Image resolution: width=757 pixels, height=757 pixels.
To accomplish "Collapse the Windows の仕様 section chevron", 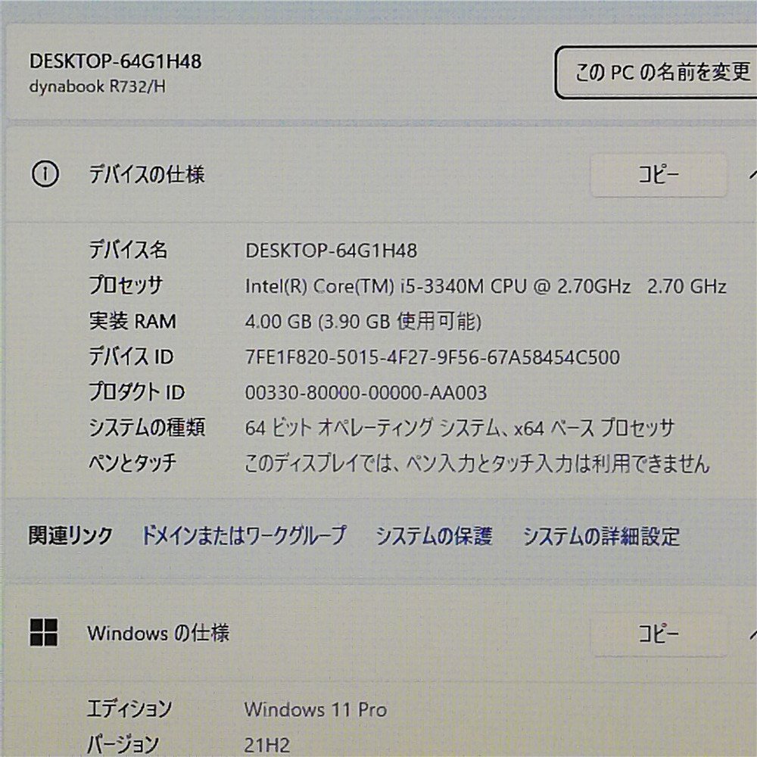I will 752,634.
